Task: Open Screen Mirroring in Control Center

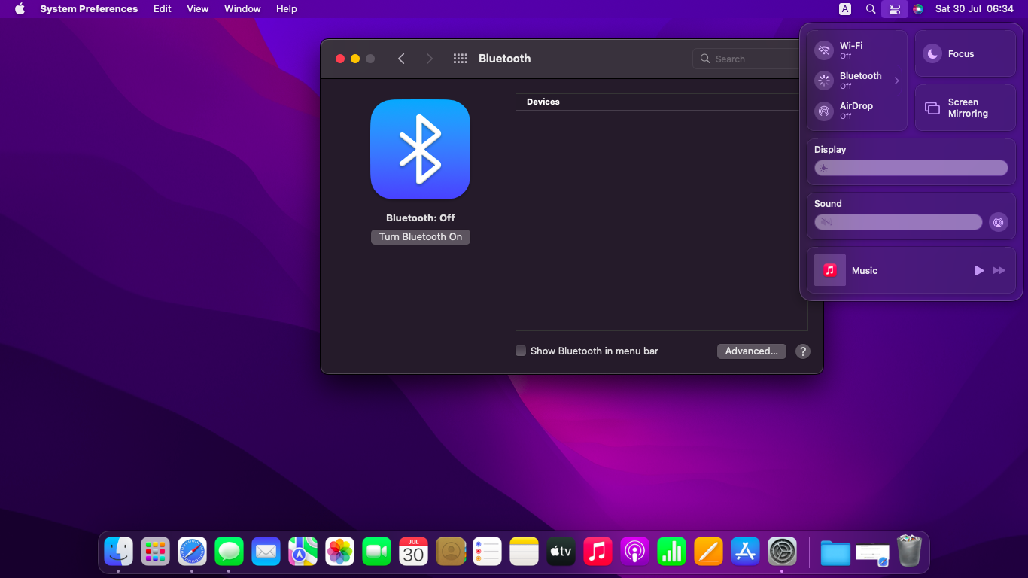Action: click(x=965, y=108)
